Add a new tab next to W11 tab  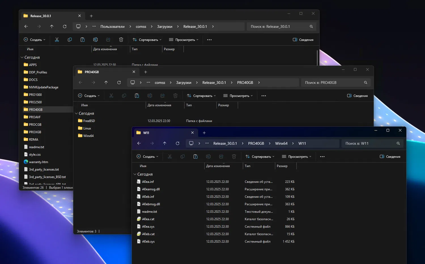click(x=204, y=133)
